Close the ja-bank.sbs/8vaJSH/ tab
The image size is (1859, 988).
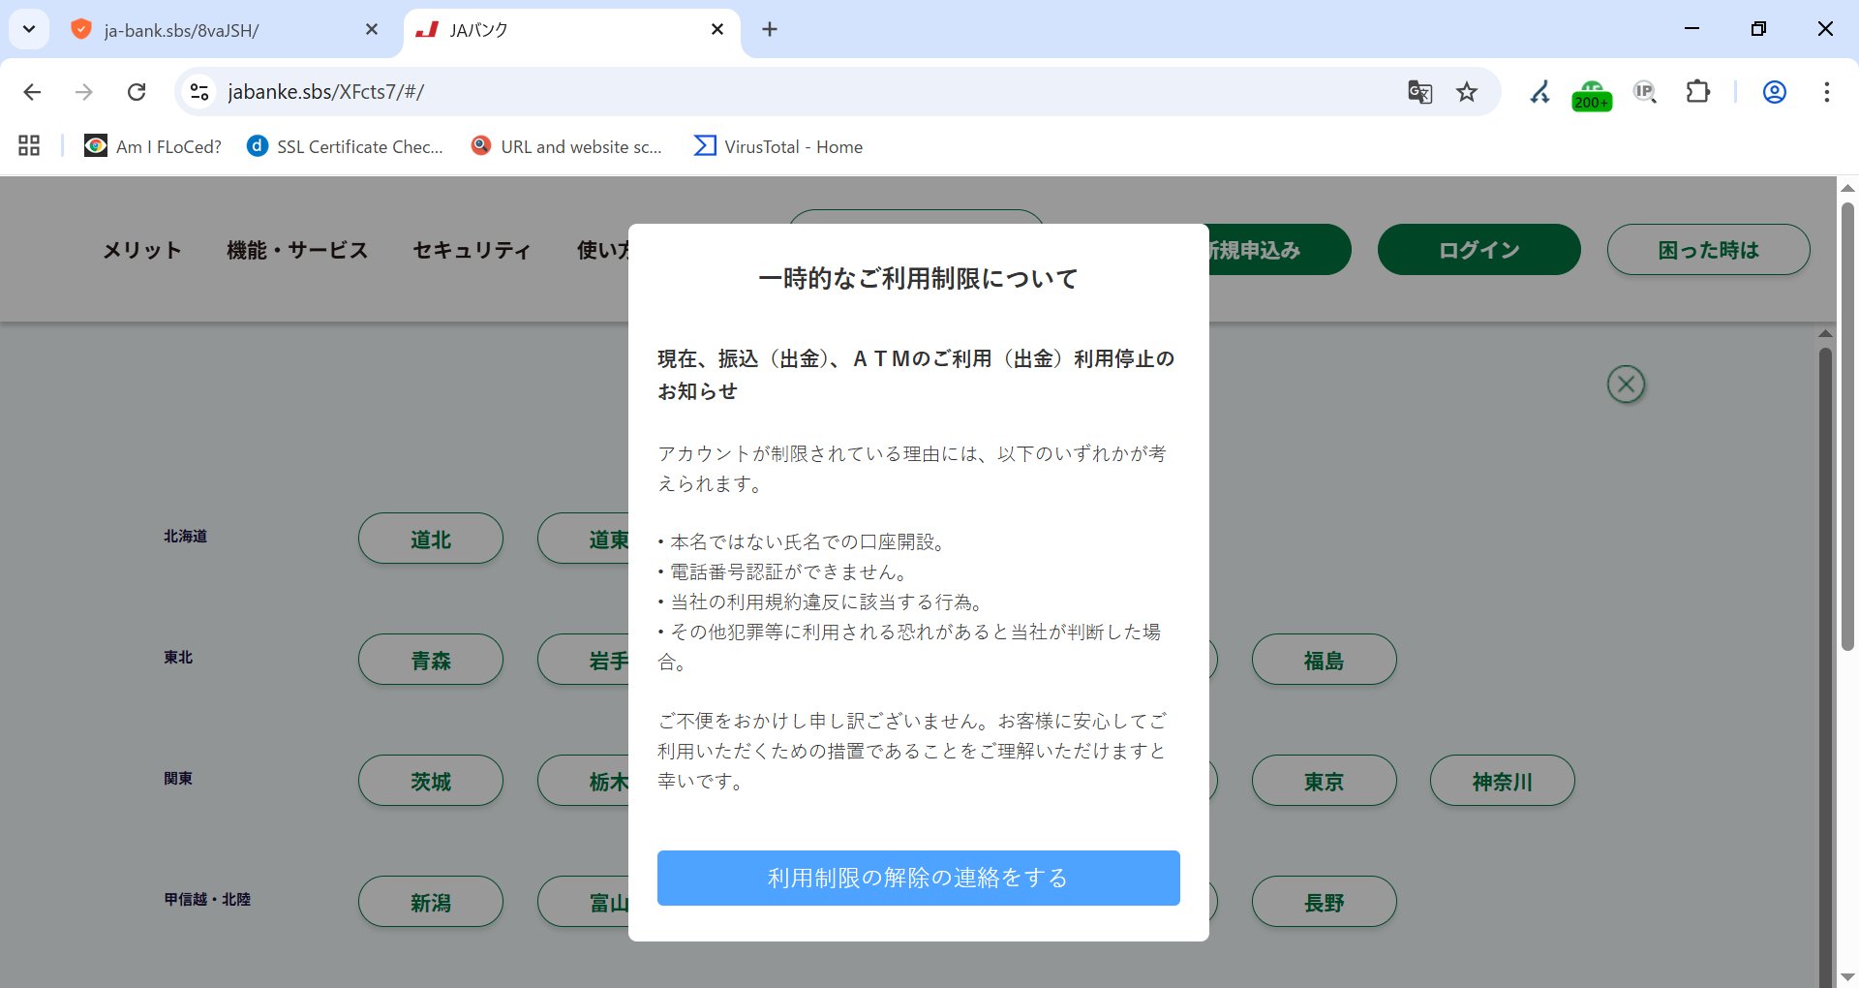[x=372, y=30]
